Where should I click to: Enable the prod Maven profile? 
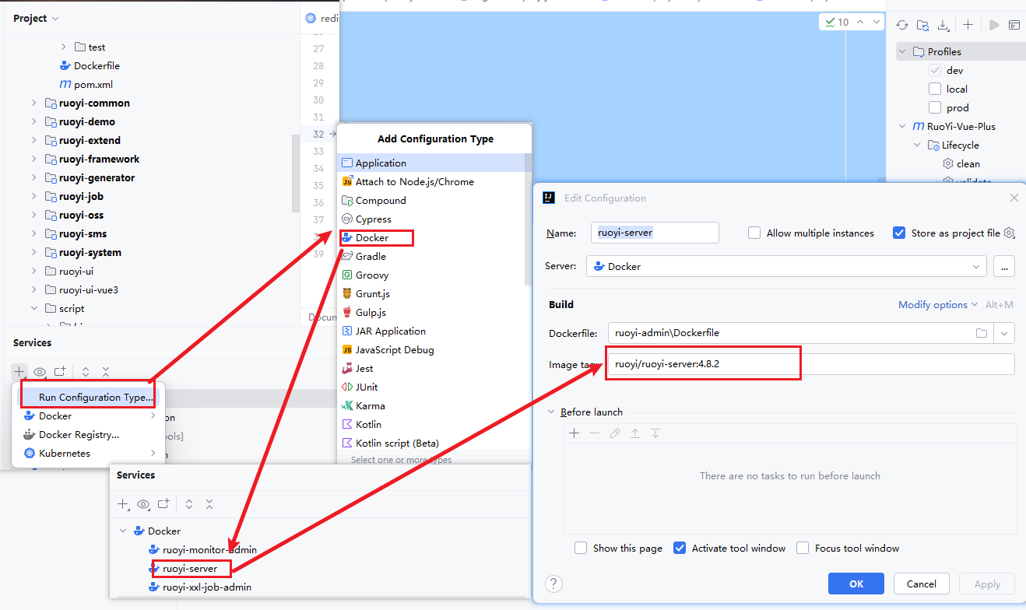coord(935,107)
